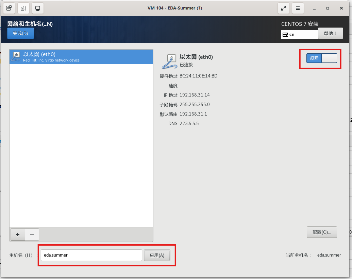This screenshot has height=279, width=352.
Task: Click the 完成(D) done button
Action: tap(20, 33)
